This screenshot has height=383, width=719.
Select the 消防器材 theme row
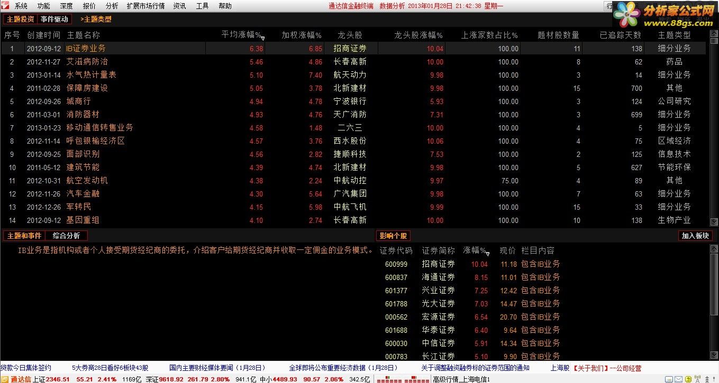pyautogui.click(x=353, y=115)
